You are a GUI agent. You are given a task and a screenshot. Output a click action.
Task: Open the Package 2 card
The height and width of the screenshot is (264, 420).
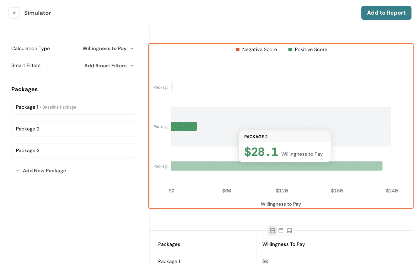[x=75, y=129]
